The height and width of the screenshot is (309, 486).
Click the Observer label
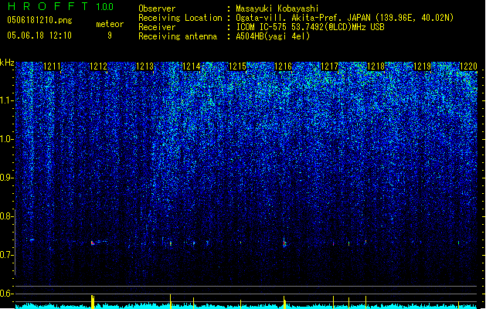(x=157, y=8)
